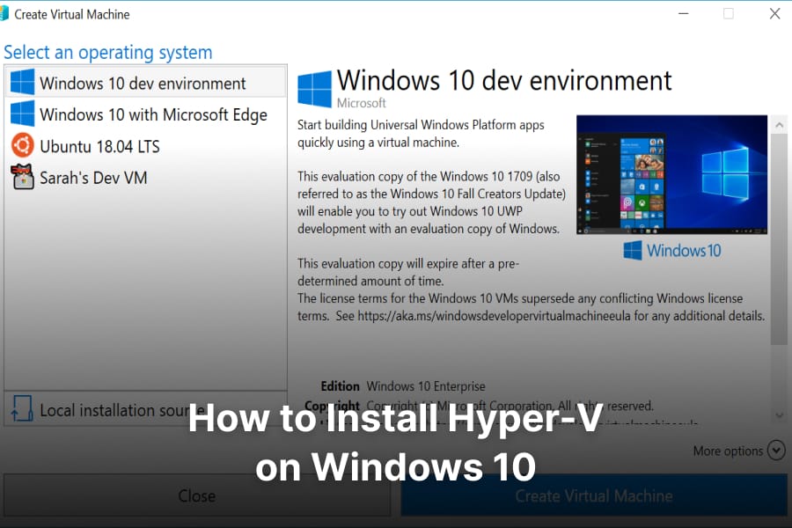Open Local installation source

click(x=145, y=409)
